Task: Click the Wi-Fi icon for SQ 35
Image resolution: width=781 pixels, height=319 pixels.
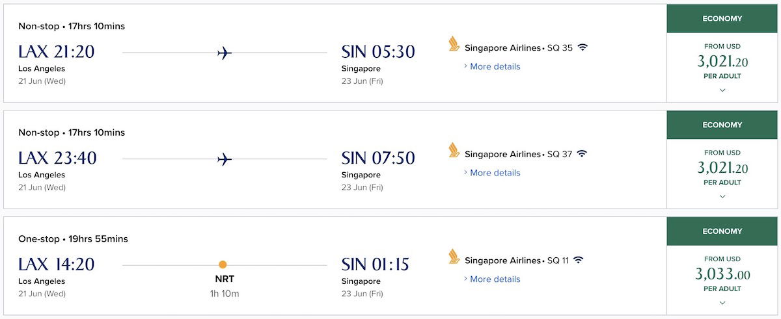Action: (x=582, y=47)
